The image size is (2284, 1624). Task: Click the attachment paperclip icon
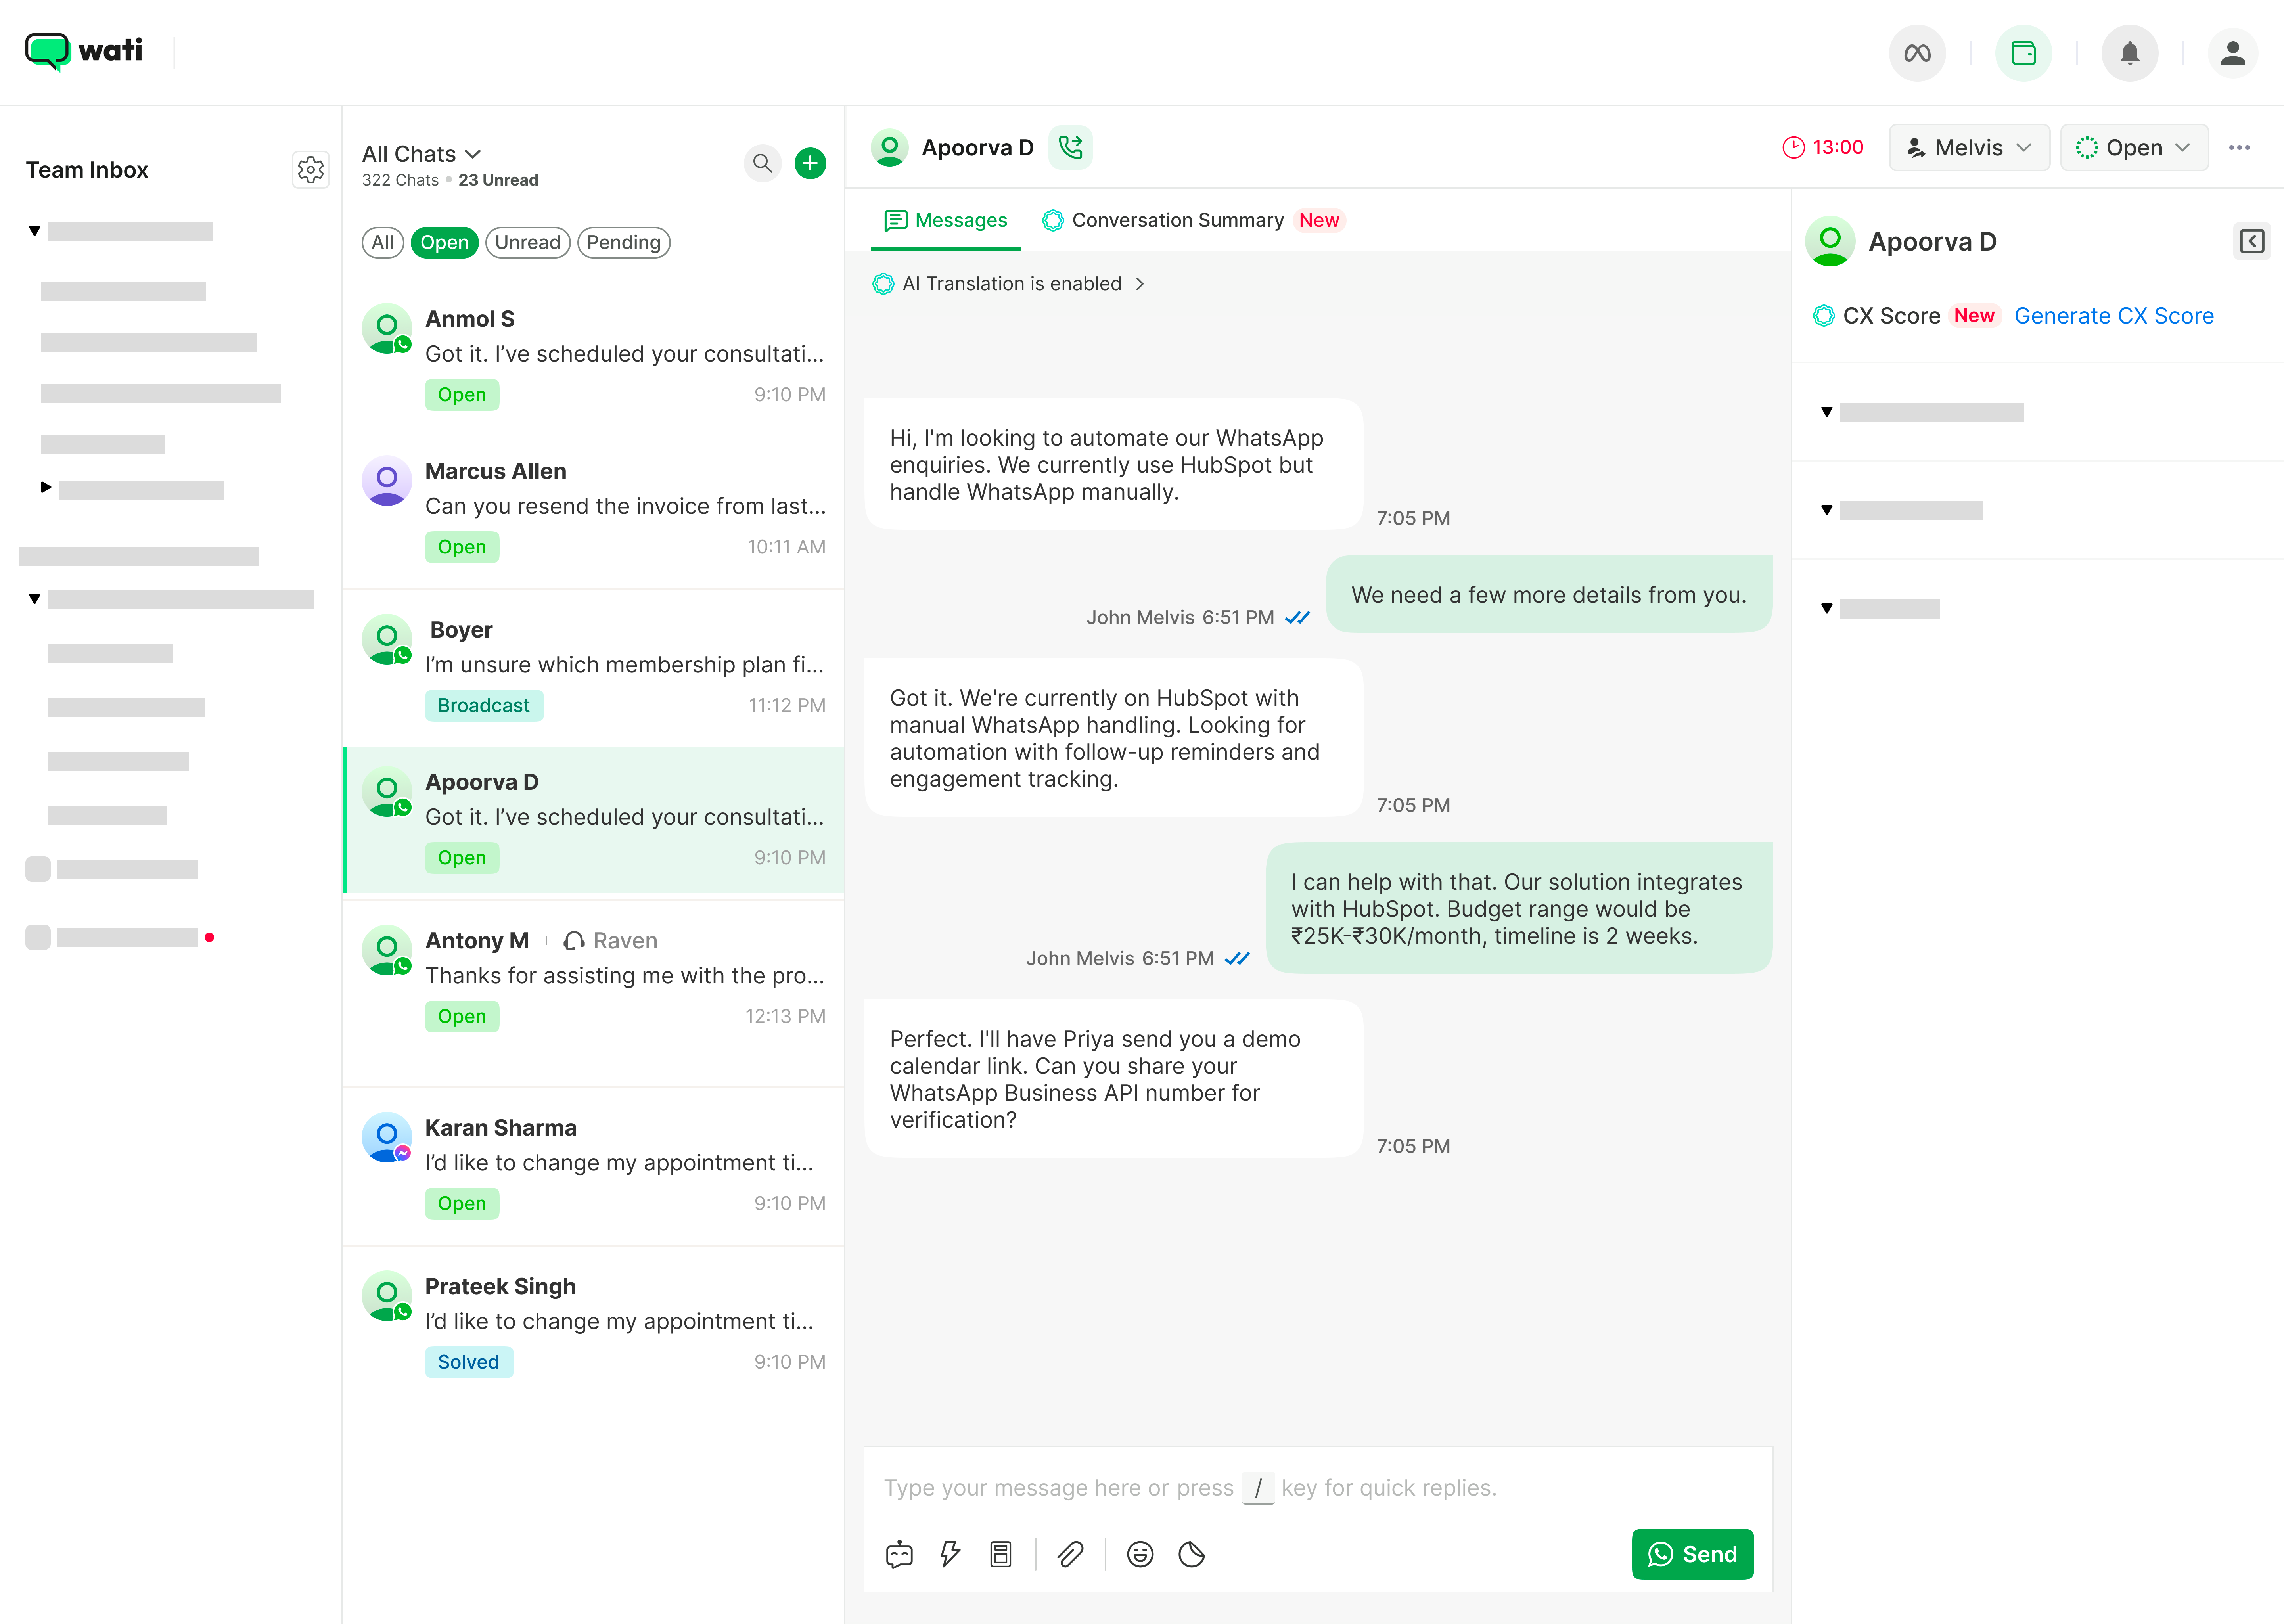click(x=1070, y=1554)
